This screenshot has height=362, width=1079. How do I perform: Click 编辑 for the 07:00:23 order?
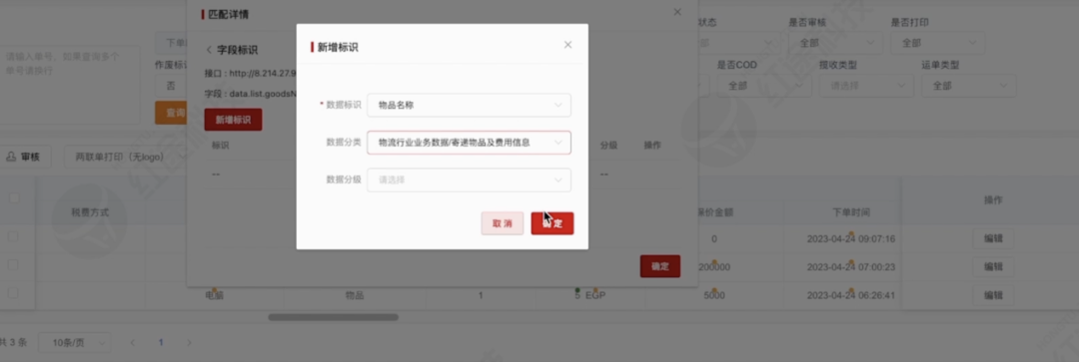coord(993,267)
